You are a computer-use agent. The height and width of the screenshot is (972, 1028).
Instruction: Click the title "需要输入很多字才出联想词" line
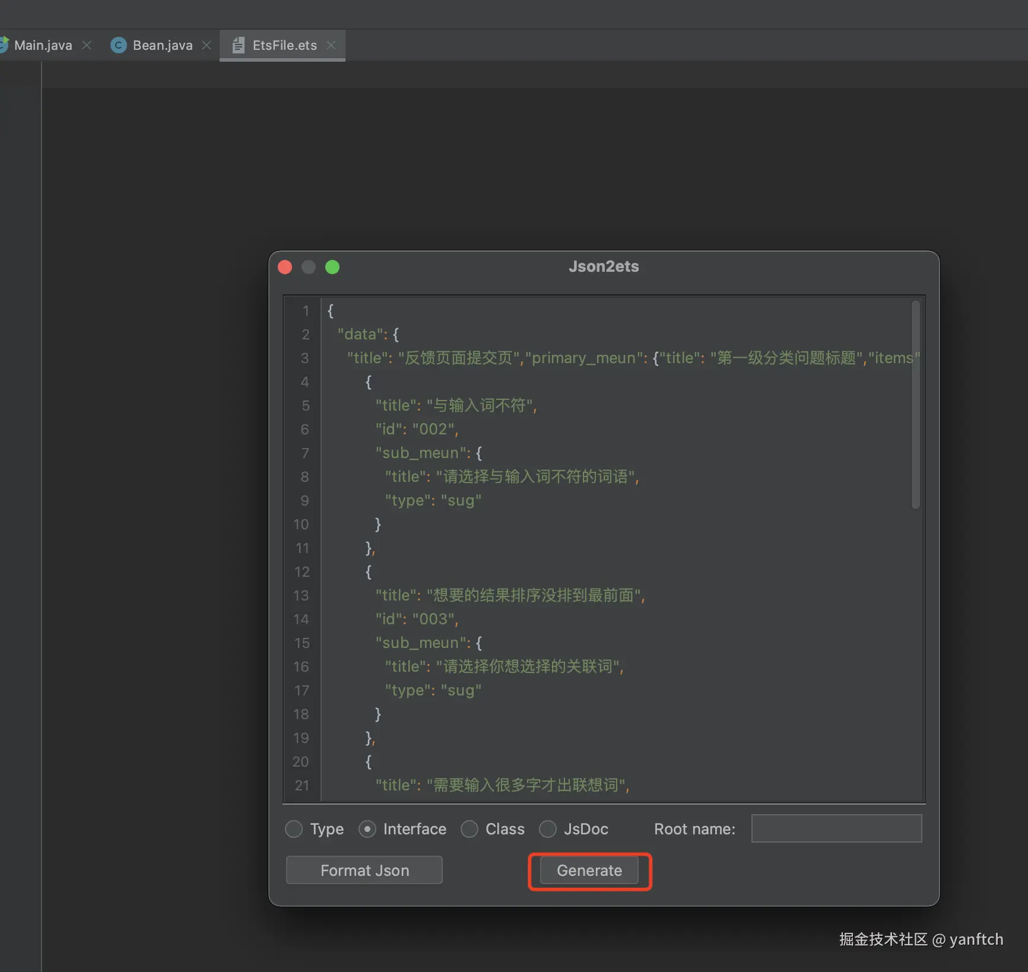pyautogui.click(x=502, y=785)
